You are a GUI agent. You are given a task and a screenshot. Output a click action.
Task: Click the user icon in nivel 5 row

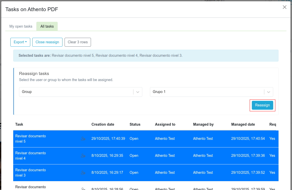click(83, 139)
